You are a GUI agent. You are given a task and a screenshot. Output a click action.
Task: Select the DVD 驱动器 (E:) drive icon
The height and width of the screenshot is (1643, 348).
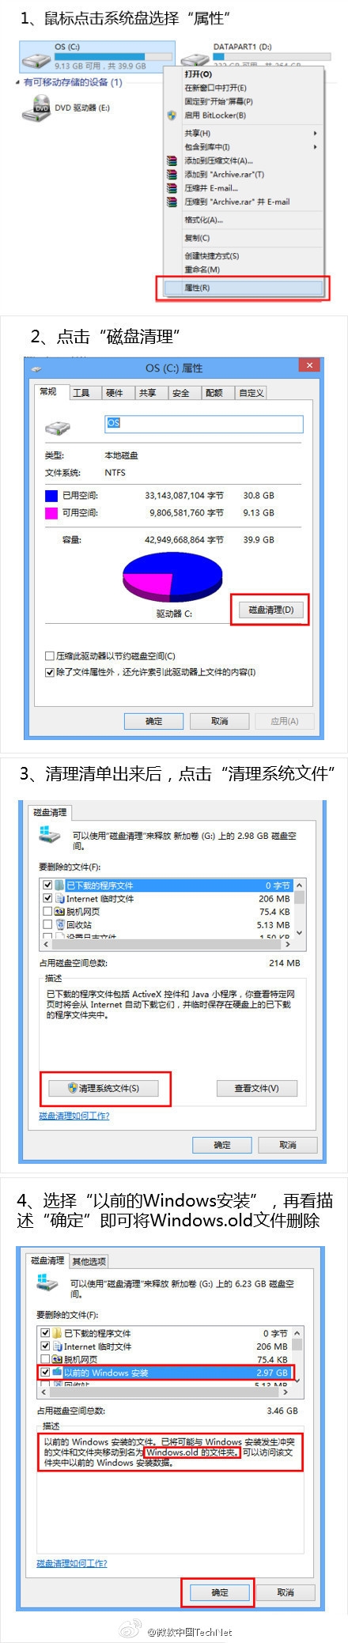coord(37,107)
